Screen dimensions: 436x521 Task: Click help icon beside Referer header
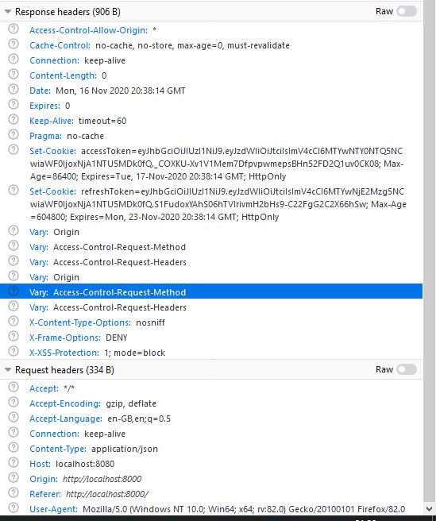(x=14, y=492)
